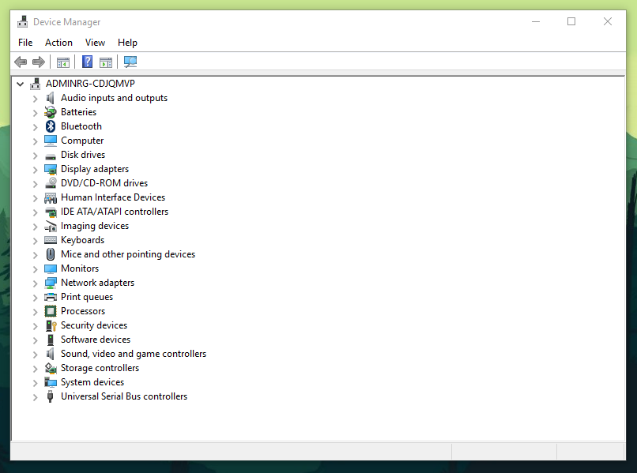Click the Security devices key icon
The image size is (637, 473).
(x=51, y=325)
